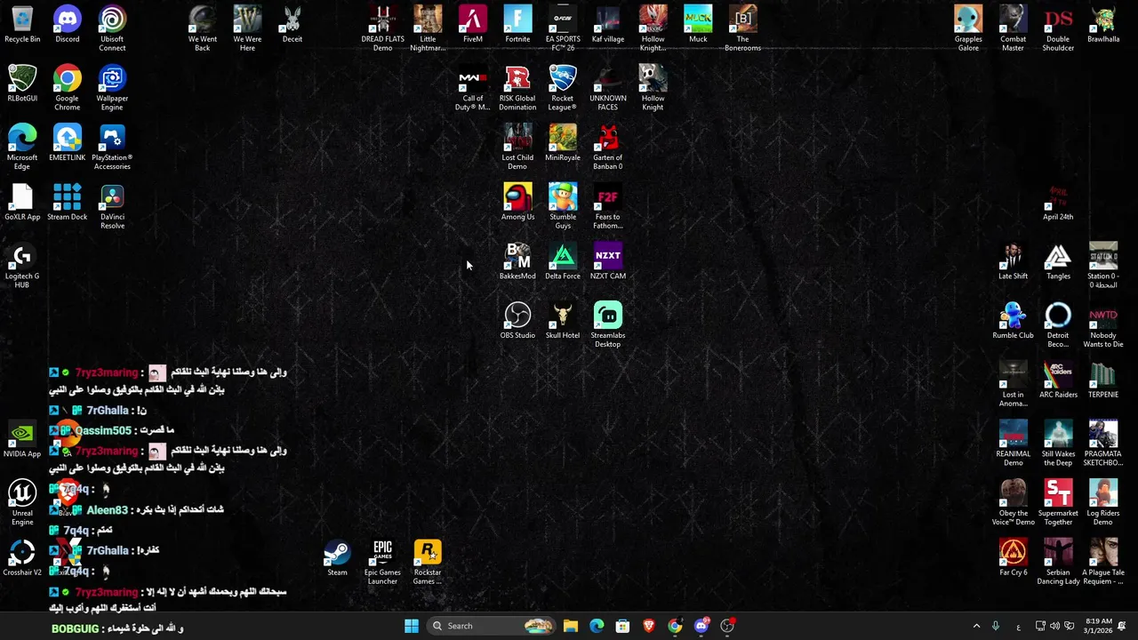Select the MiniRoyale icon
This screenshot has height=640, width=1138.
pos(563,143)
